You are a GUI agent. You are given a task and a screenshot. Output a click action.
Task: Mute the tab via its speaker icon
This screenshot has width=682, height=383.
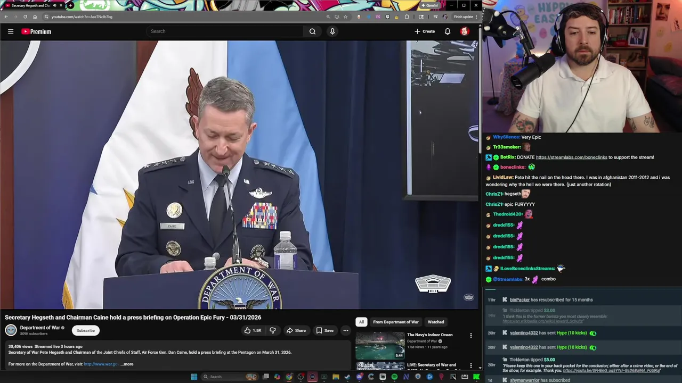click(x=54, y=5)
